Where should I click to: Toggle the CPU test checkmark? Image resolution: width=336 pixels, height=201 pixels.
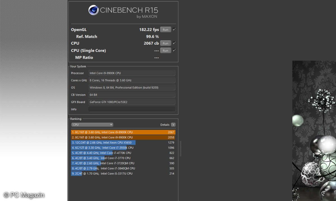(174, 43)
